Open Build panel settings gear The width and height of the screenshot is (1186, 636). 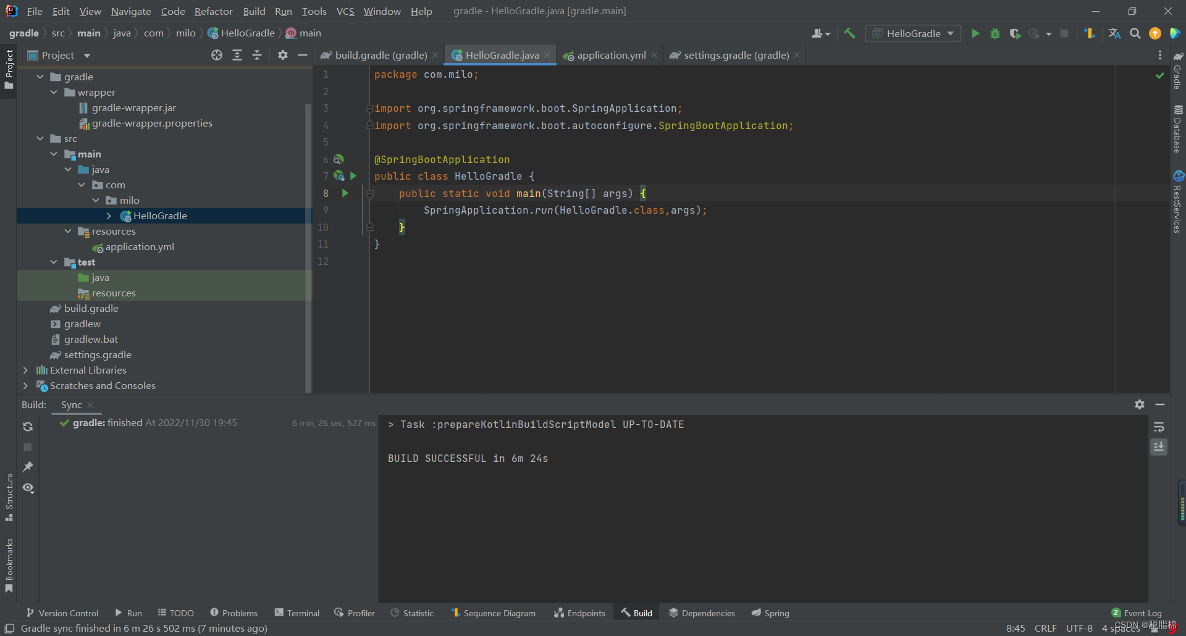1140,404
